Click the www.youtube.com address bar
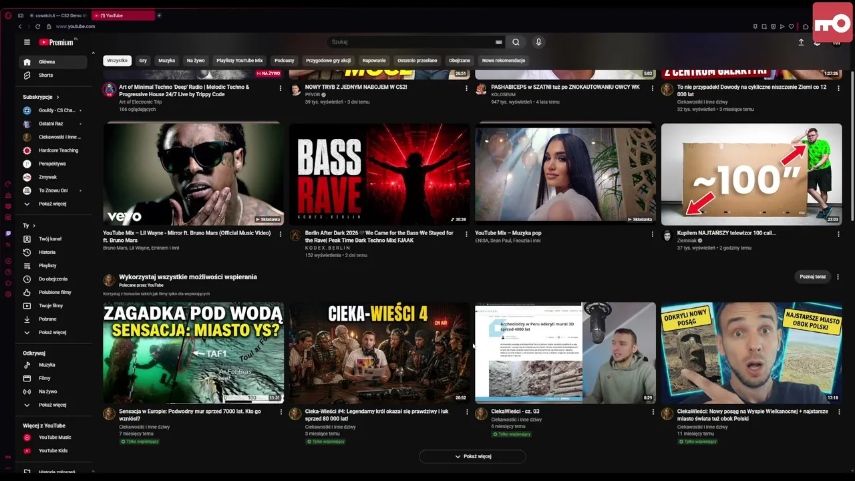Screen dimensions: 855x481 pos(75,27)
